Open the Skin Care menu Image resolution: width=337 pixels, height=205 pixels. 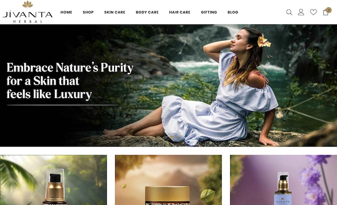[x=115, y=12]
